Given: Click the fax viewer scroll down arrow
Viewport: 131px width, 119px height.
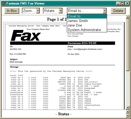Looking at the screenshot, I should pyautogui.click(x=128, y=108).
